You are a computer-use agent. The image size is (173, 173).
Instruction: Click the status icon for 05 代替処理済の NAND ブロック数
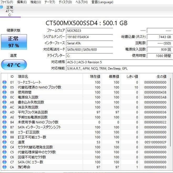click(4, 87)
